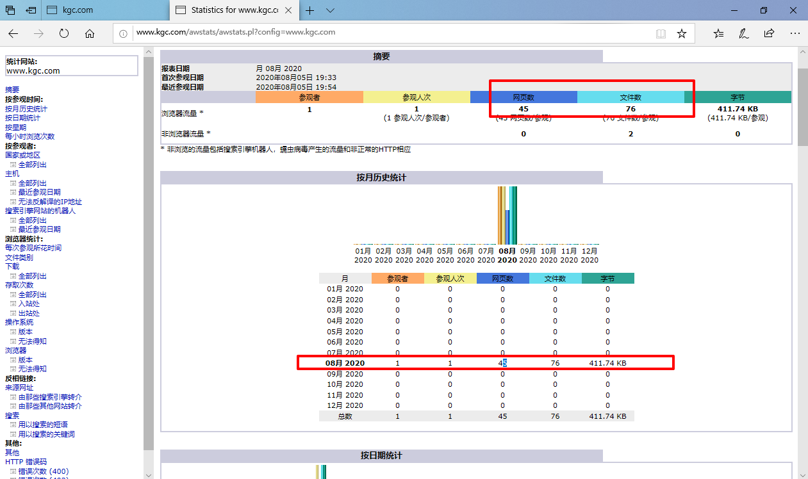Expand the tab previews chevron
Screen dimensions: 808x479
click(330, 10)
